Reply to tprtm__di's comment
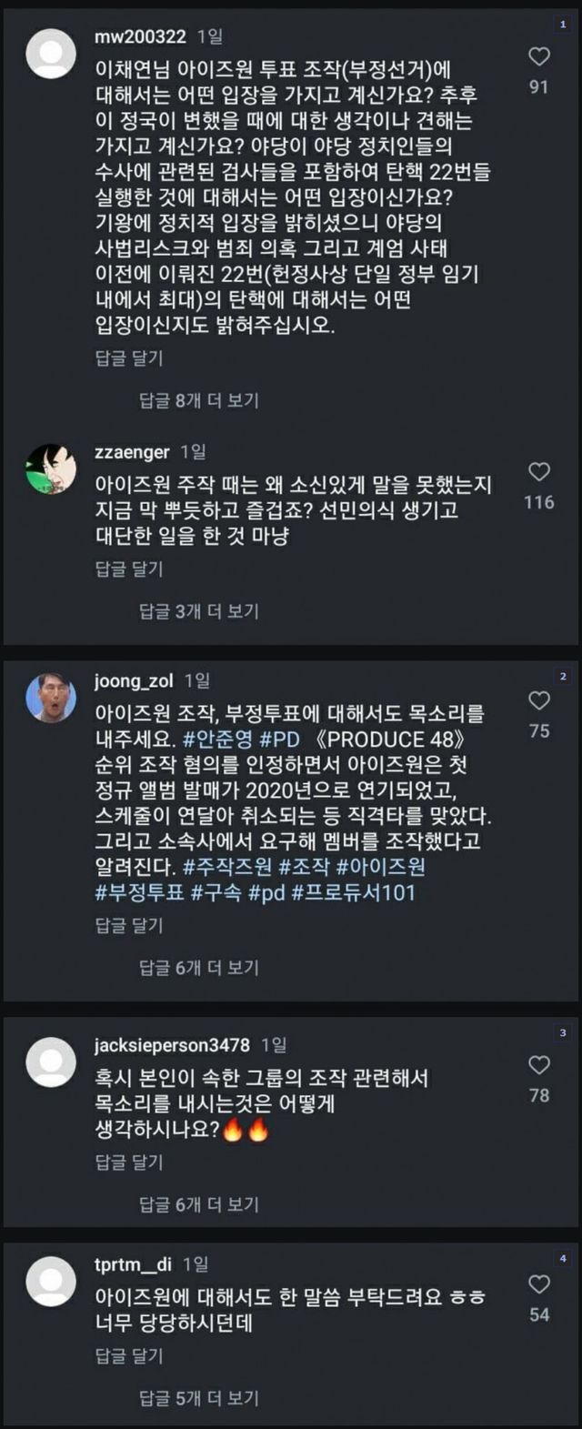 129,1356
